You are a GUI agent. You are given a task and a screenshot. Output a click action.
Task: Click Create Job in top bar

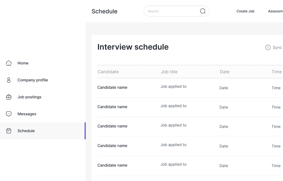tap(245, 11)
